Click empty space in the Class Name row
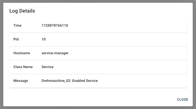 [126, 67]
